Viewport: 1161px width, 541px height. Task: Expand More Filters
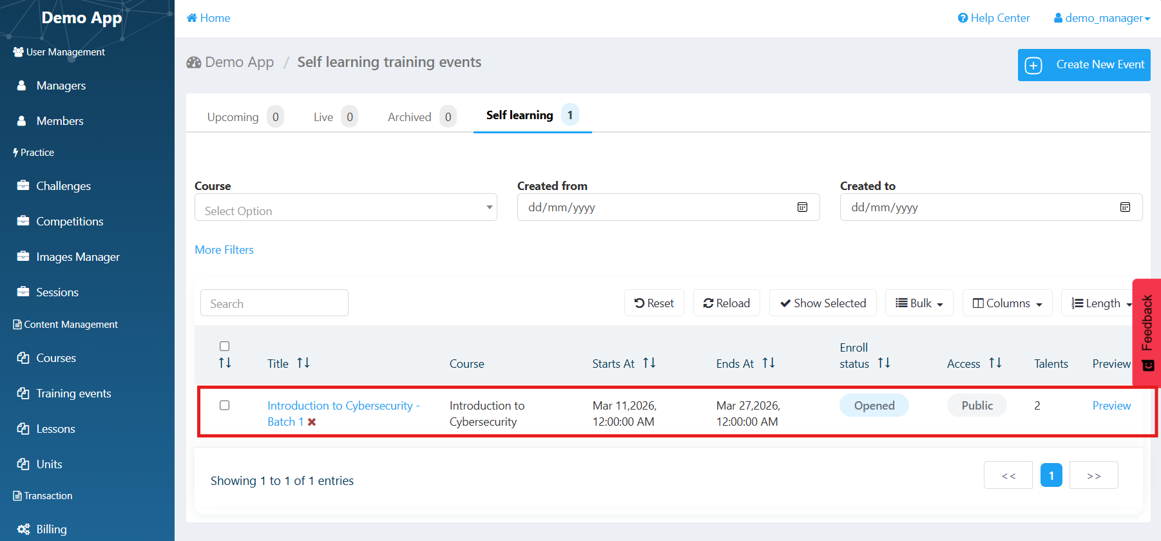(224, 250)
